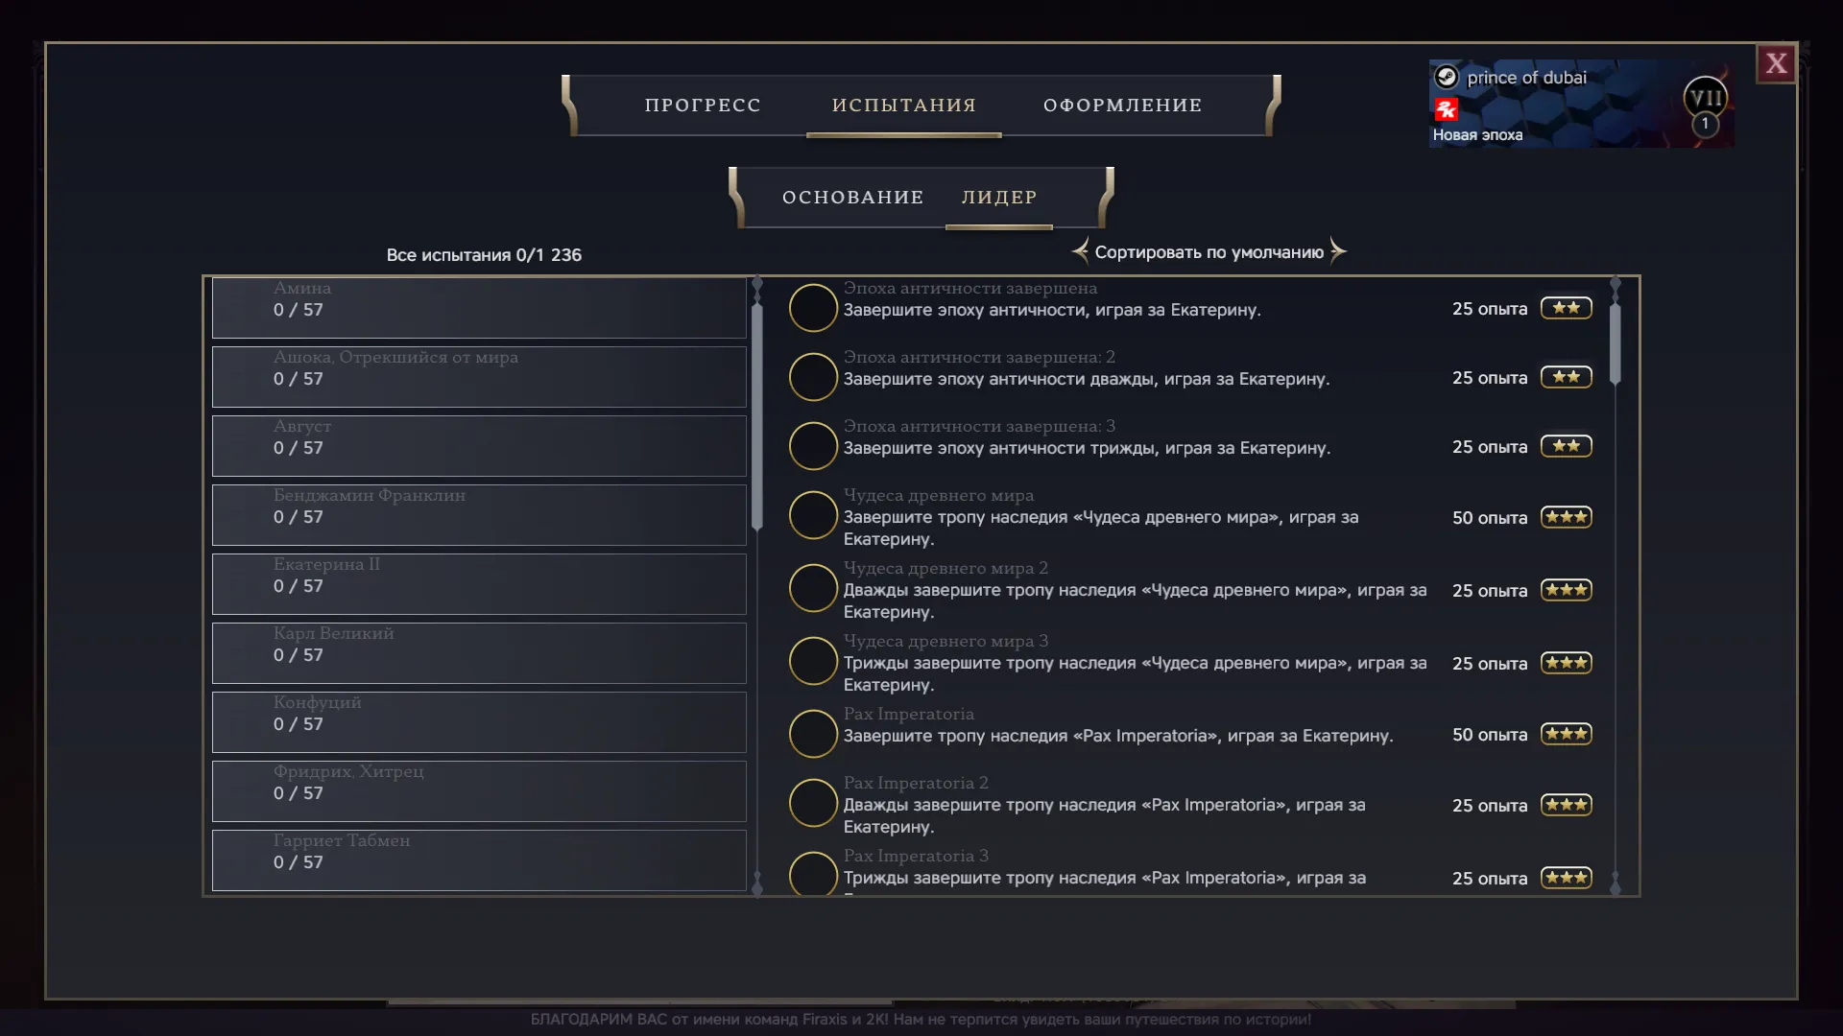
Task: Click the leader list scrollbar thumb
Action: [757, 416]
